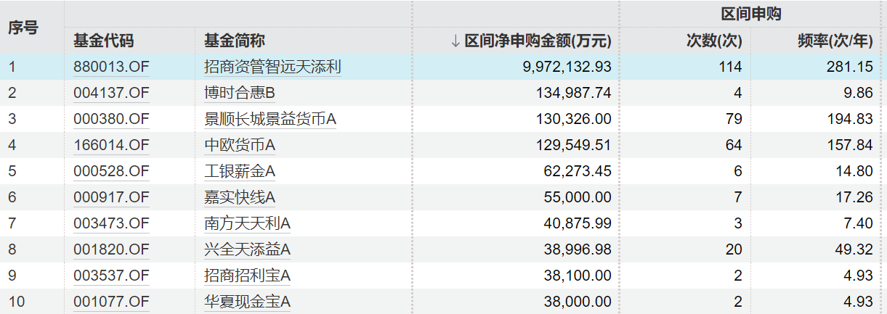Select frequency cell 194.83
This screenshot has height=314, width=887.
tap(851, 119)
